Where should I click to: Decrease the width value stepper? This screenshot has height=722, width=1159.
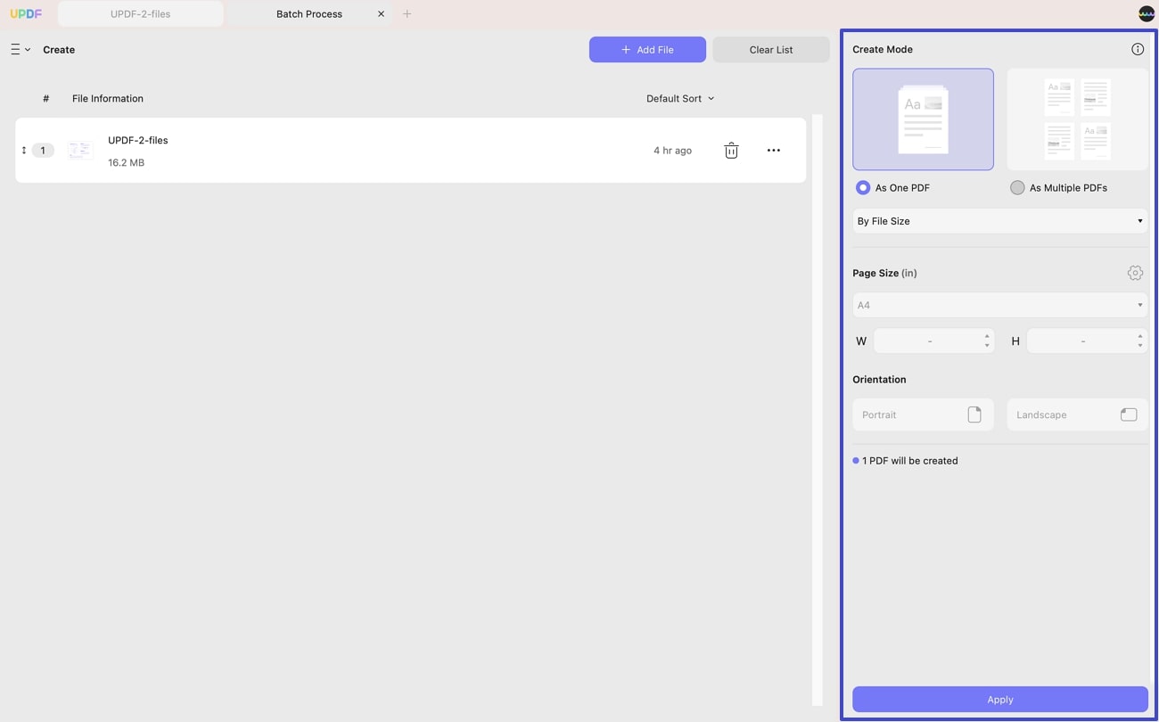click(x=987, y=346)
